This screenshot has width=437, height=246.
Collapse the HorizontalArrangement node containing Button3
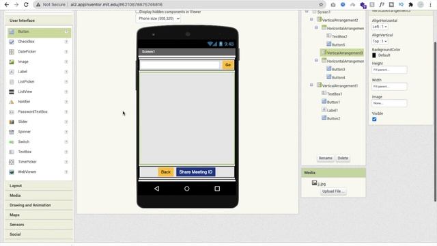(x=316, y=60)
